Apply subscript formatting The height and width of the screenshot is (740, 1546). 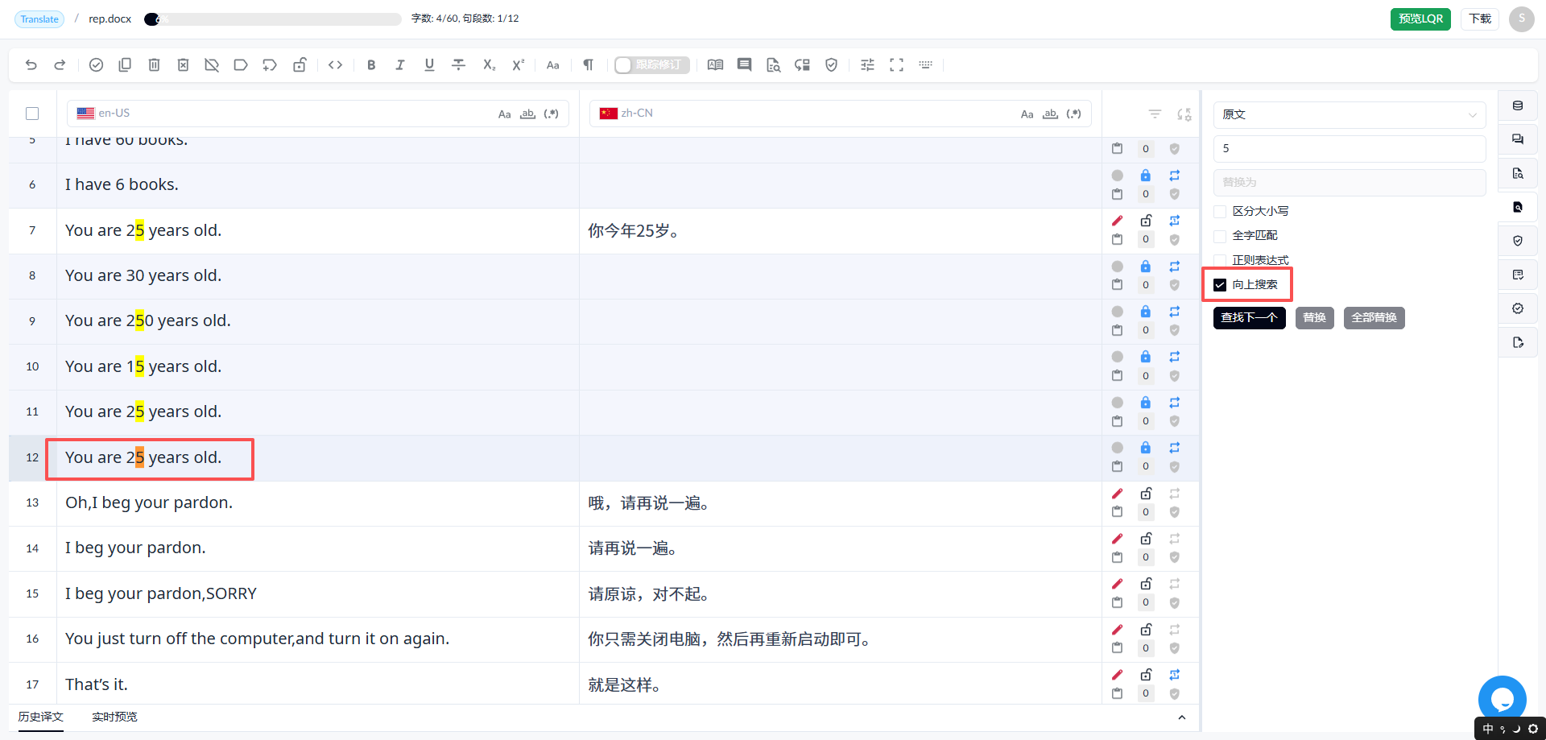pyautogui.click(x=489, y=65)
